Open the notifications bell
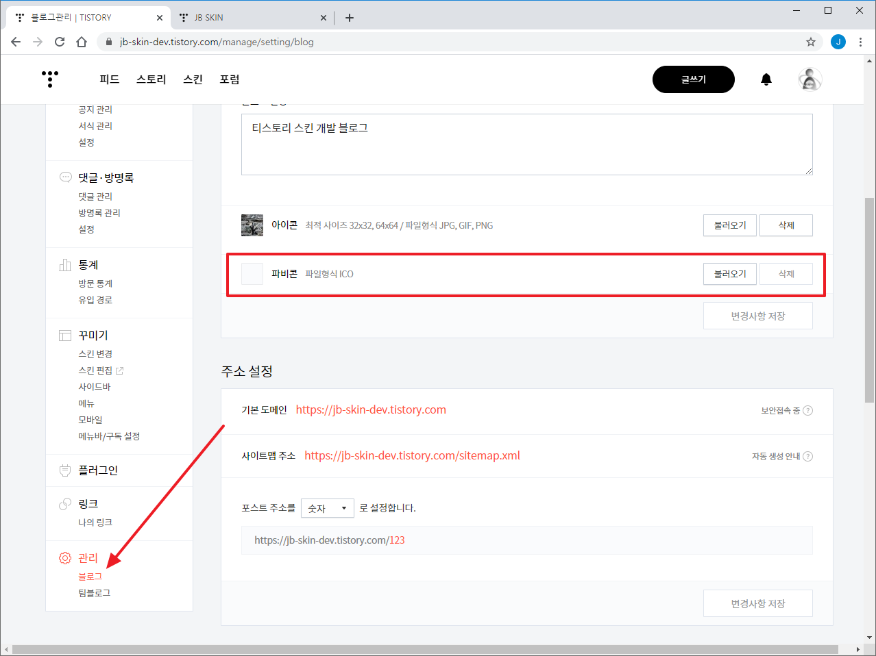The width and height of the screenshot is (876, 656). tap(766, 79)
